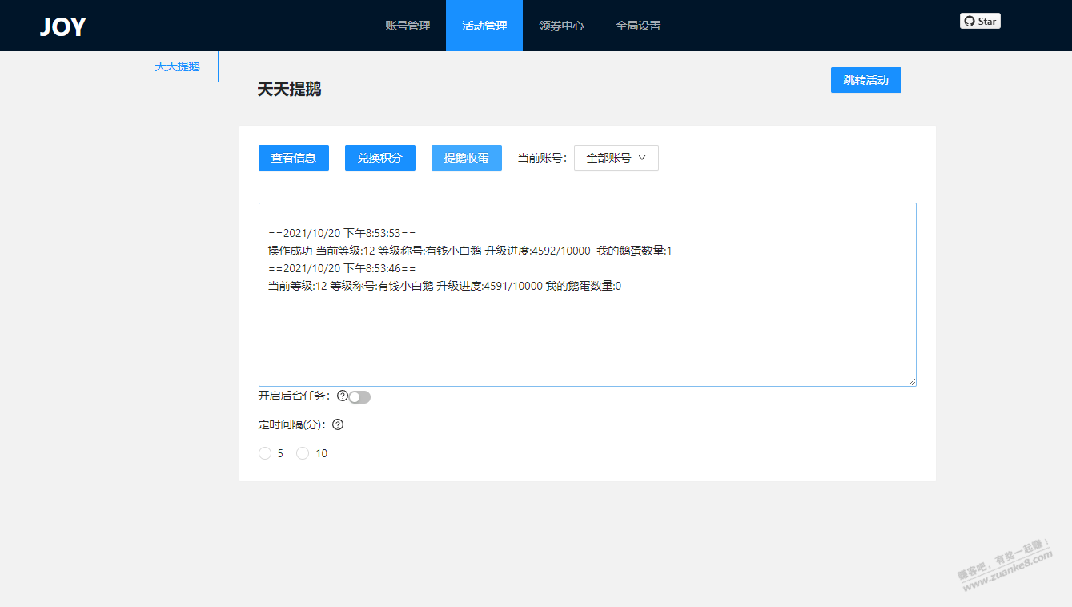
Task: Click the JOY logo
Action: point(62,26)
